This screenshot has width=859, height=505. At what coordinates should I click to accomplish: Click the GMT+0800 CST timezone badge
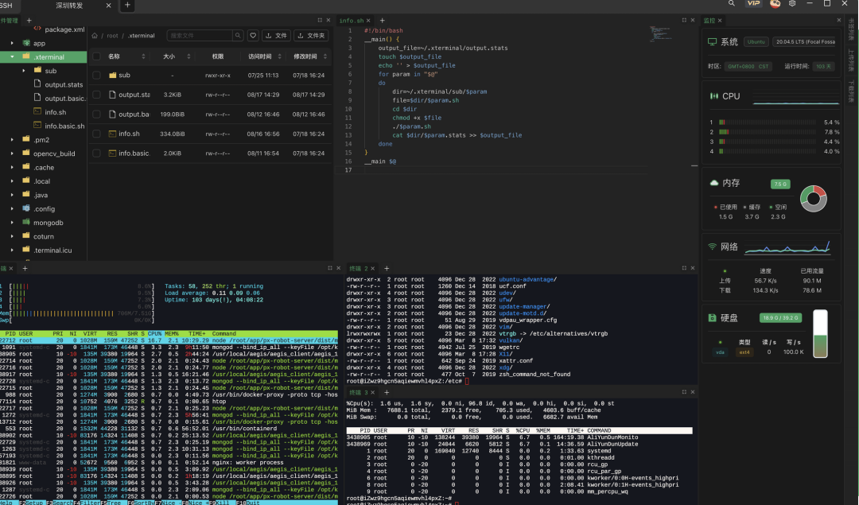point(748,66)
